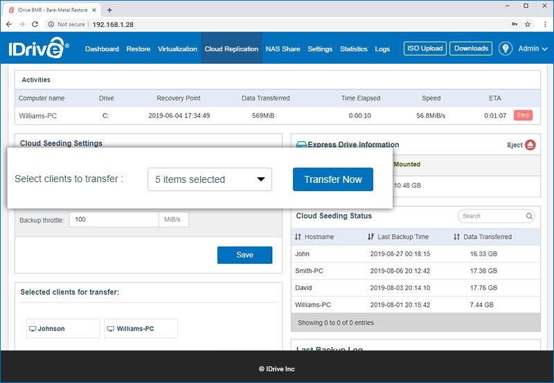This screenshot has height=383, width=554.
Task: Select the Smith-PC hostname row
Action: (x=415, y=271)
